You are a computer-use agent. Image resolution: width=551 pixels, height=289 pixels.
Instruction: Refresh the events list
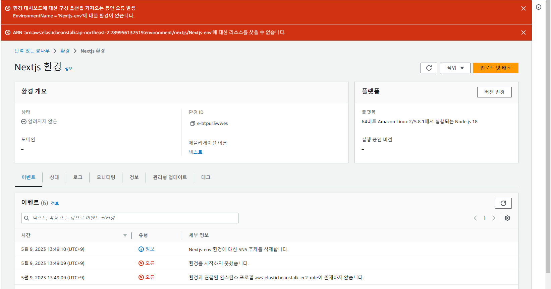pos(503,203)
